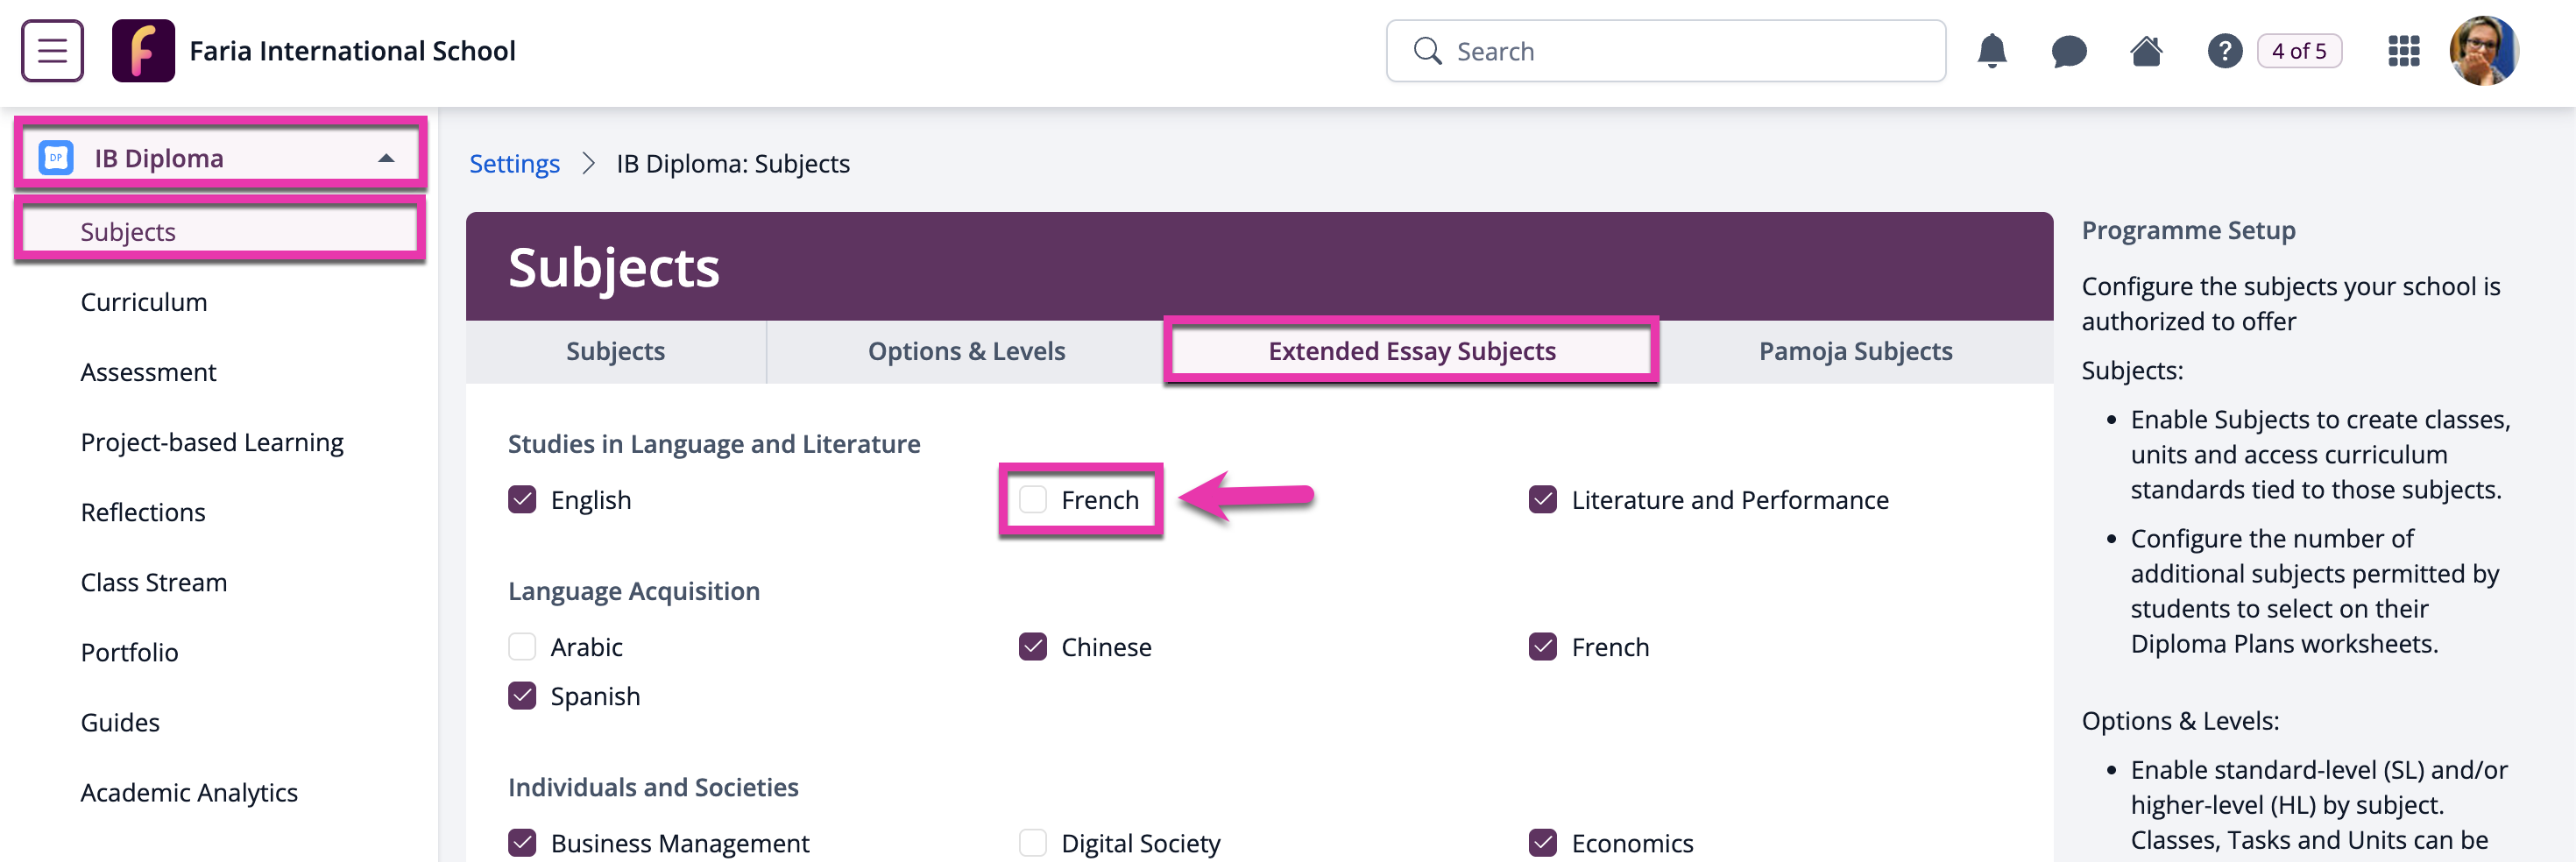Collapse the IB Diploma dropdown arrow
2576x862 pixels.
pos(386,158)
